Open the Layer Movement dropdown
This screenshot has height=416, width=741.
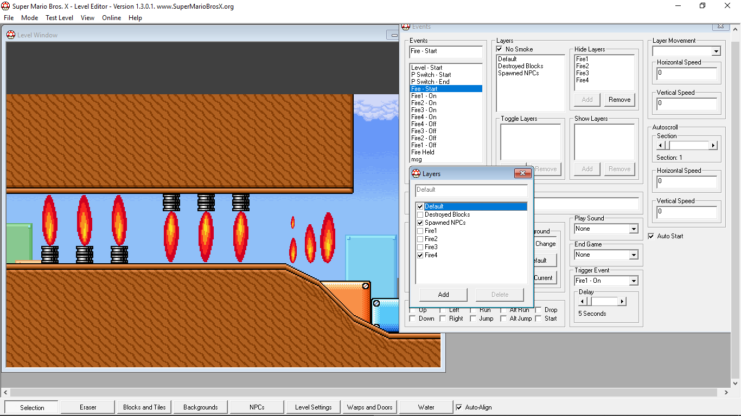click(x=716, y=51)
